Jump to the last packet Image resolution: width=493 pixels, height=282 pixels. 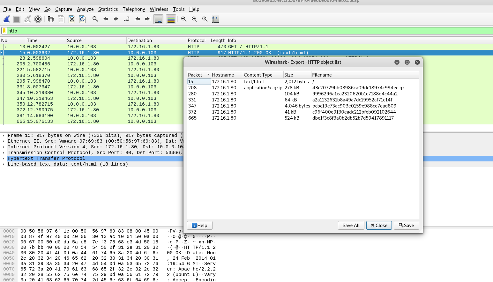point(148,19)
